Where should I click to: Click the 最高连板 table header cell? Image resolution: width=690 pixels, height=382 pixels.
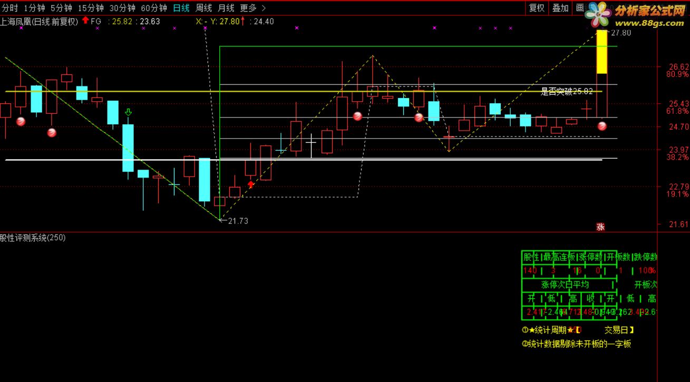pos(559,257)
